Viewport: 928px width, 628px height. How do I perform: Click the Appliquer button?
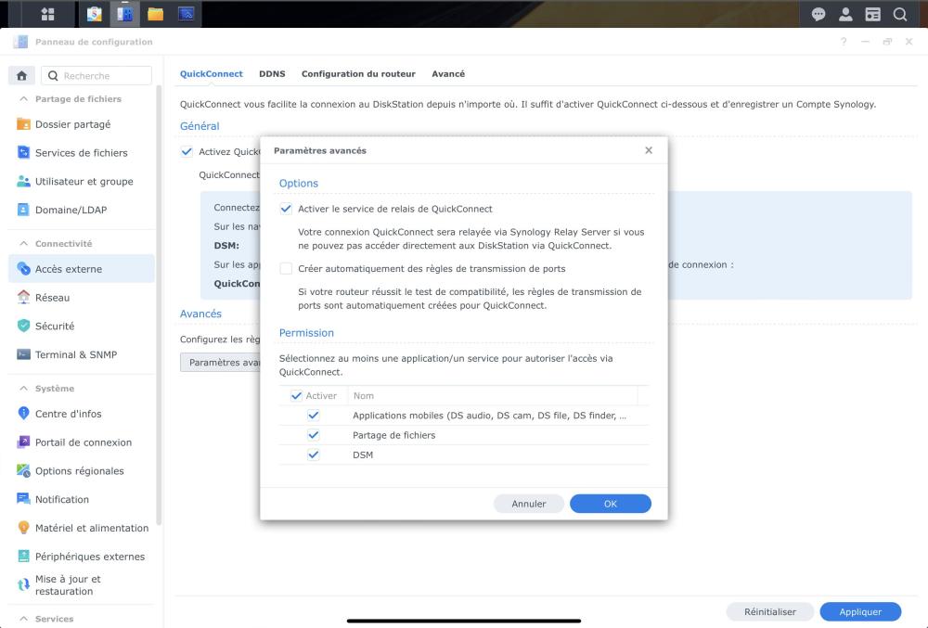click(x=860, y=612)
